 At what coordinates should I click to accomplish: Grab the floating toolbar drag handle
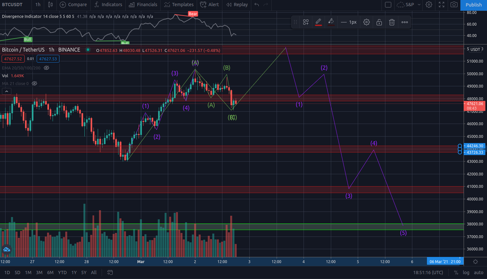pyautogui.click(x=295, y=22)
